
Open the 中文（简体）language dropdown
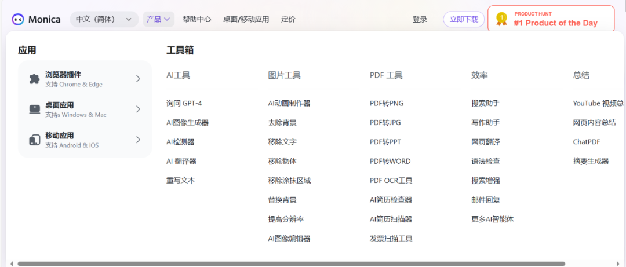tap(104, 19)
